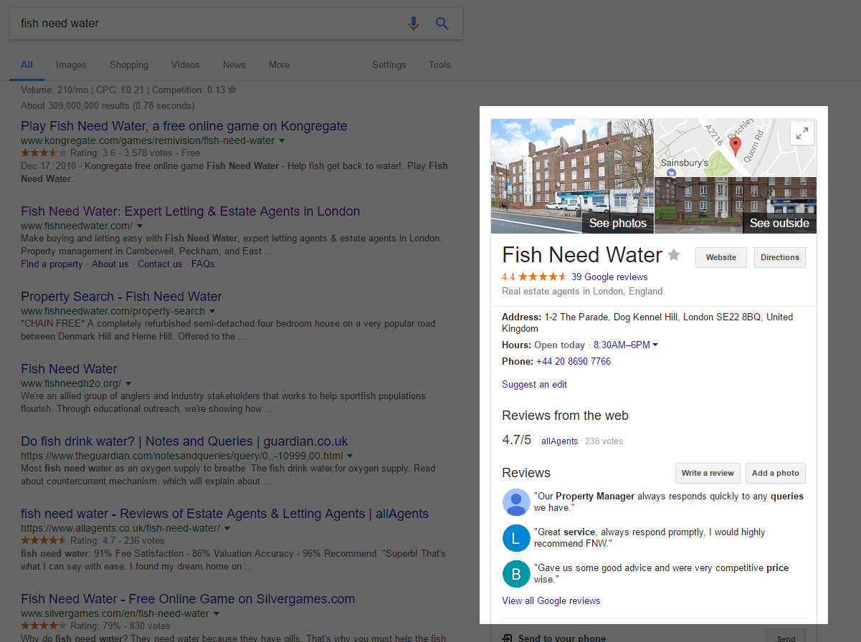
Task: Open the allAgents reviews link
Action: click(559, 441)
